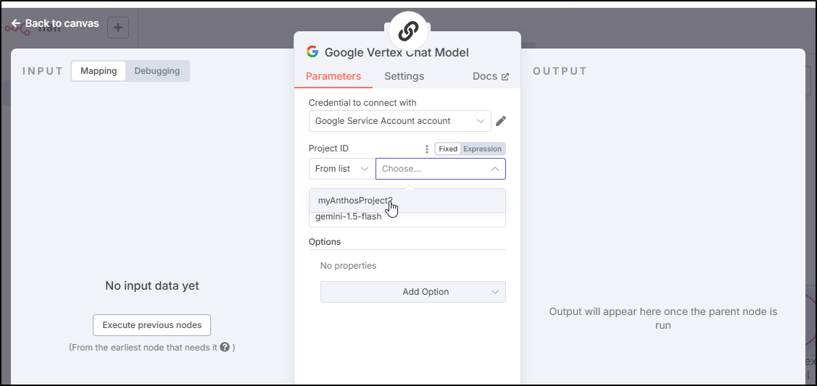Click the Google logo beside node title
The height and width of the screenshot is (386, 817).
point(312,52)
